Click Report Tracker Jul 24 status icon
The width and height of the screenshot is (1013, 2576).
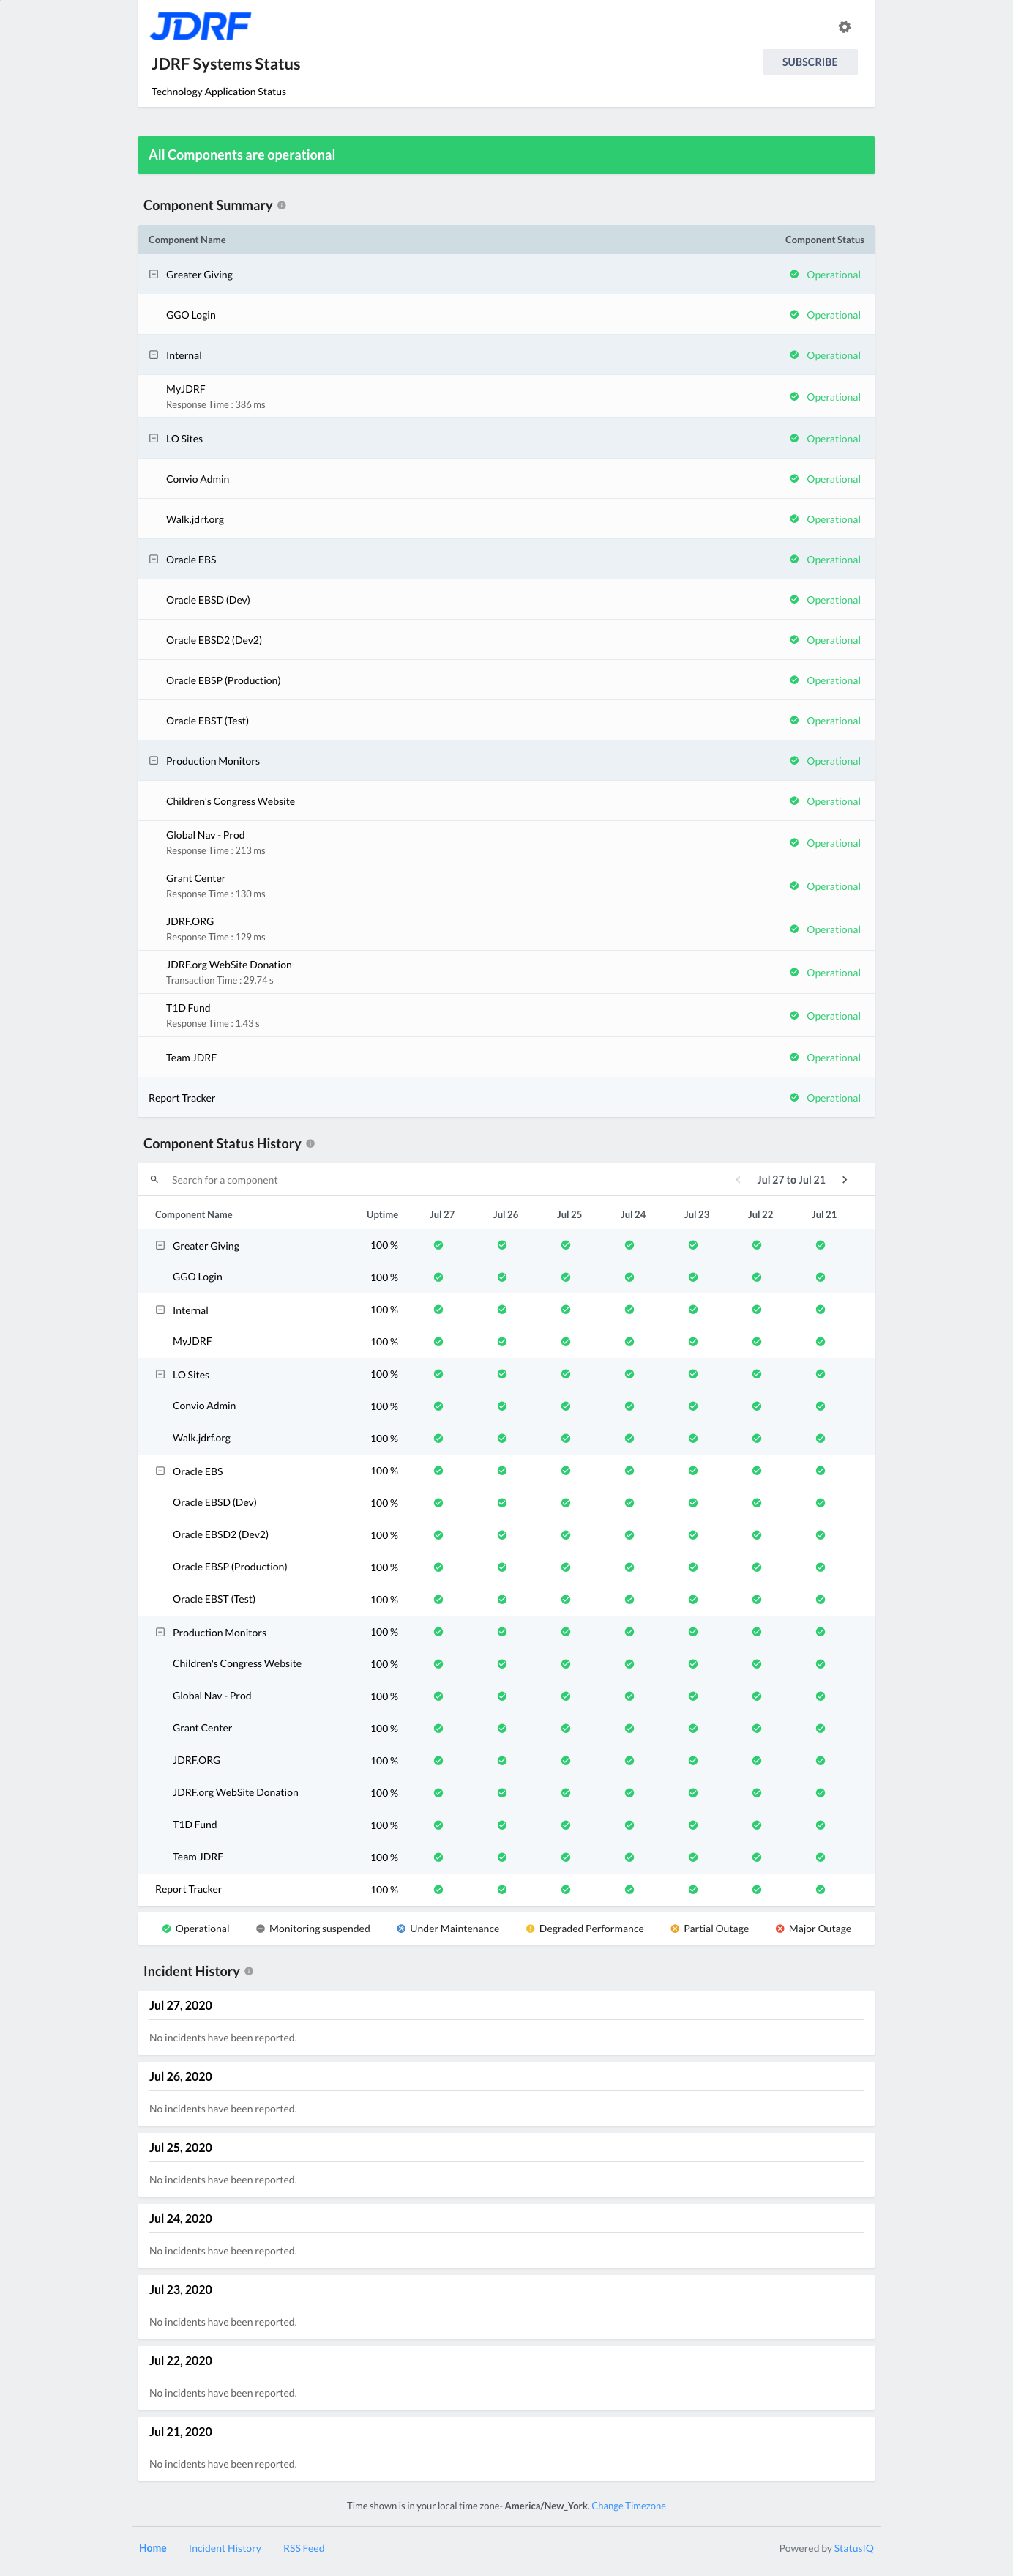[629, 1889]
